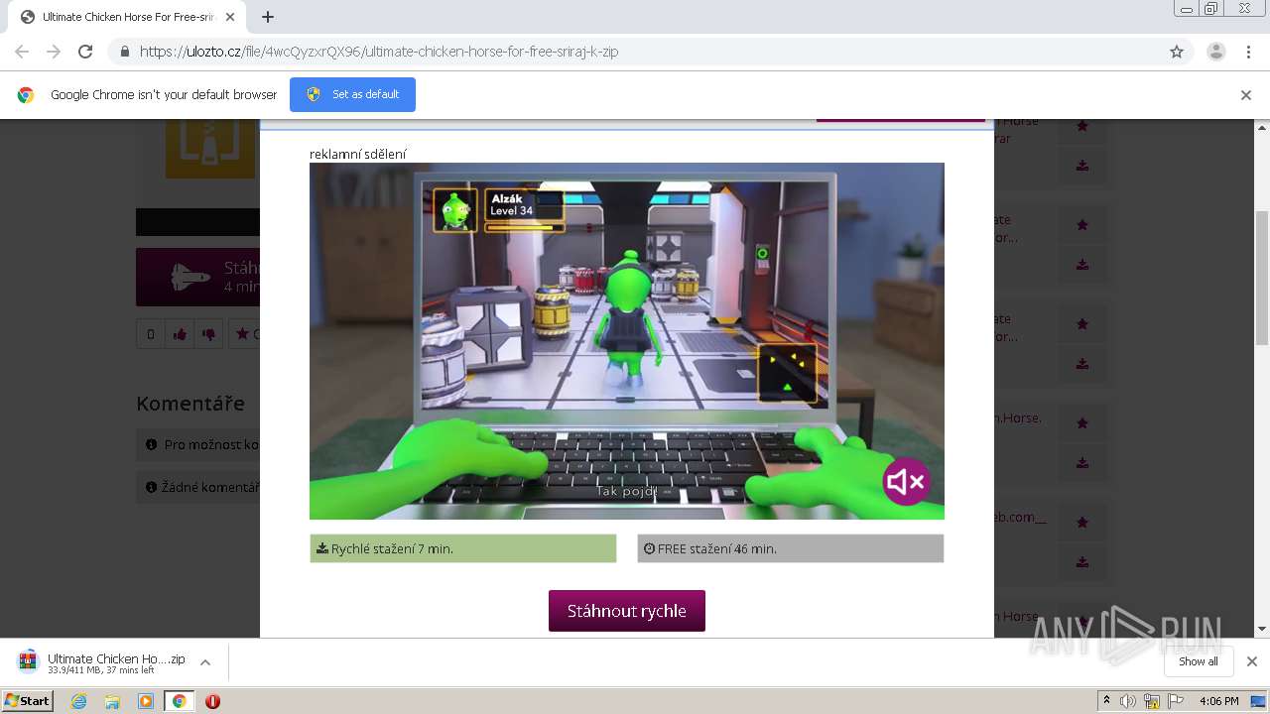Click Set as default button
This screenshot has height=714, width=1270.
click(x=352, y=94)
